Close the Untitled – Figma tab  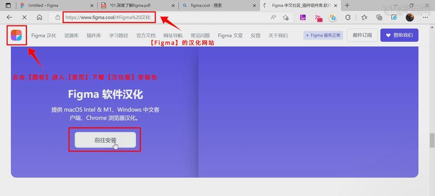(x=92, y=5)
